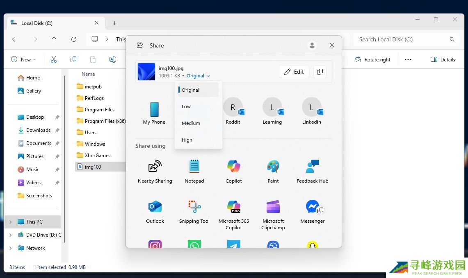This screenshot has height=278, width=468.
Task: Click the Edit button for img100.jpg
Action: click(294, 72)
